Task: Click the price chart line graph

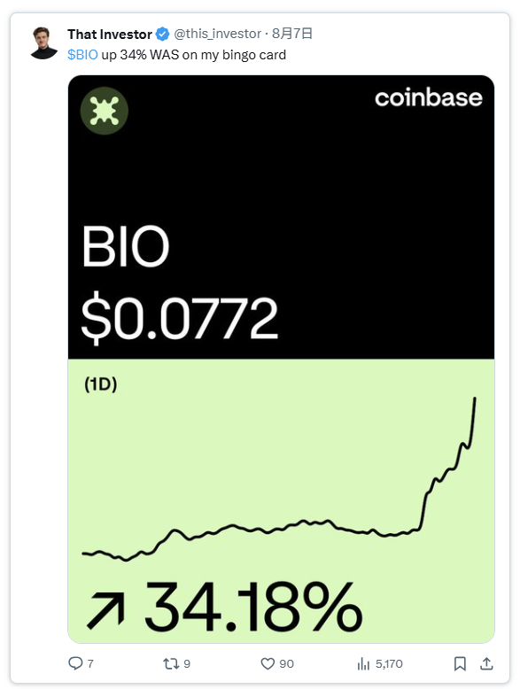Action: pyautogui.click(x=279, y=479)
